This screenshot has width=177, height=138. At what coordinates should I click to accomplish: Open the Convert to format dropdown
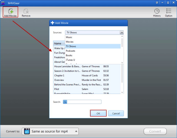coord(50,131)
